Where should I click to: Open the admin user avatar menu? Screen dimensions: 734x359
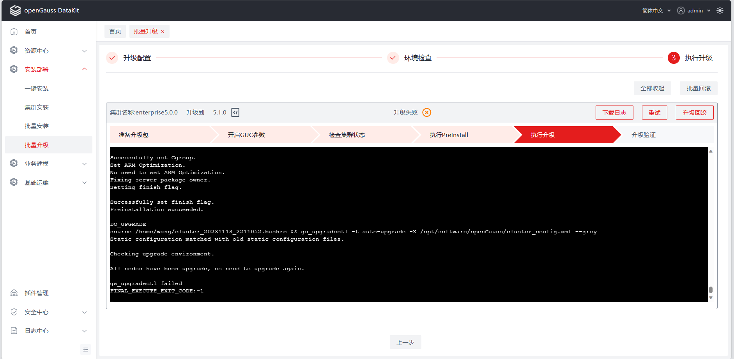click(x=681, y=11)
